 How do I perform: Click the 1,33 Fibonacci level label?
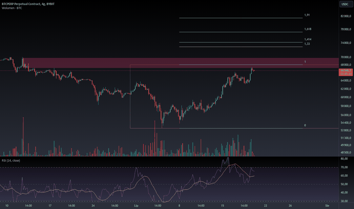pos(307,44)
